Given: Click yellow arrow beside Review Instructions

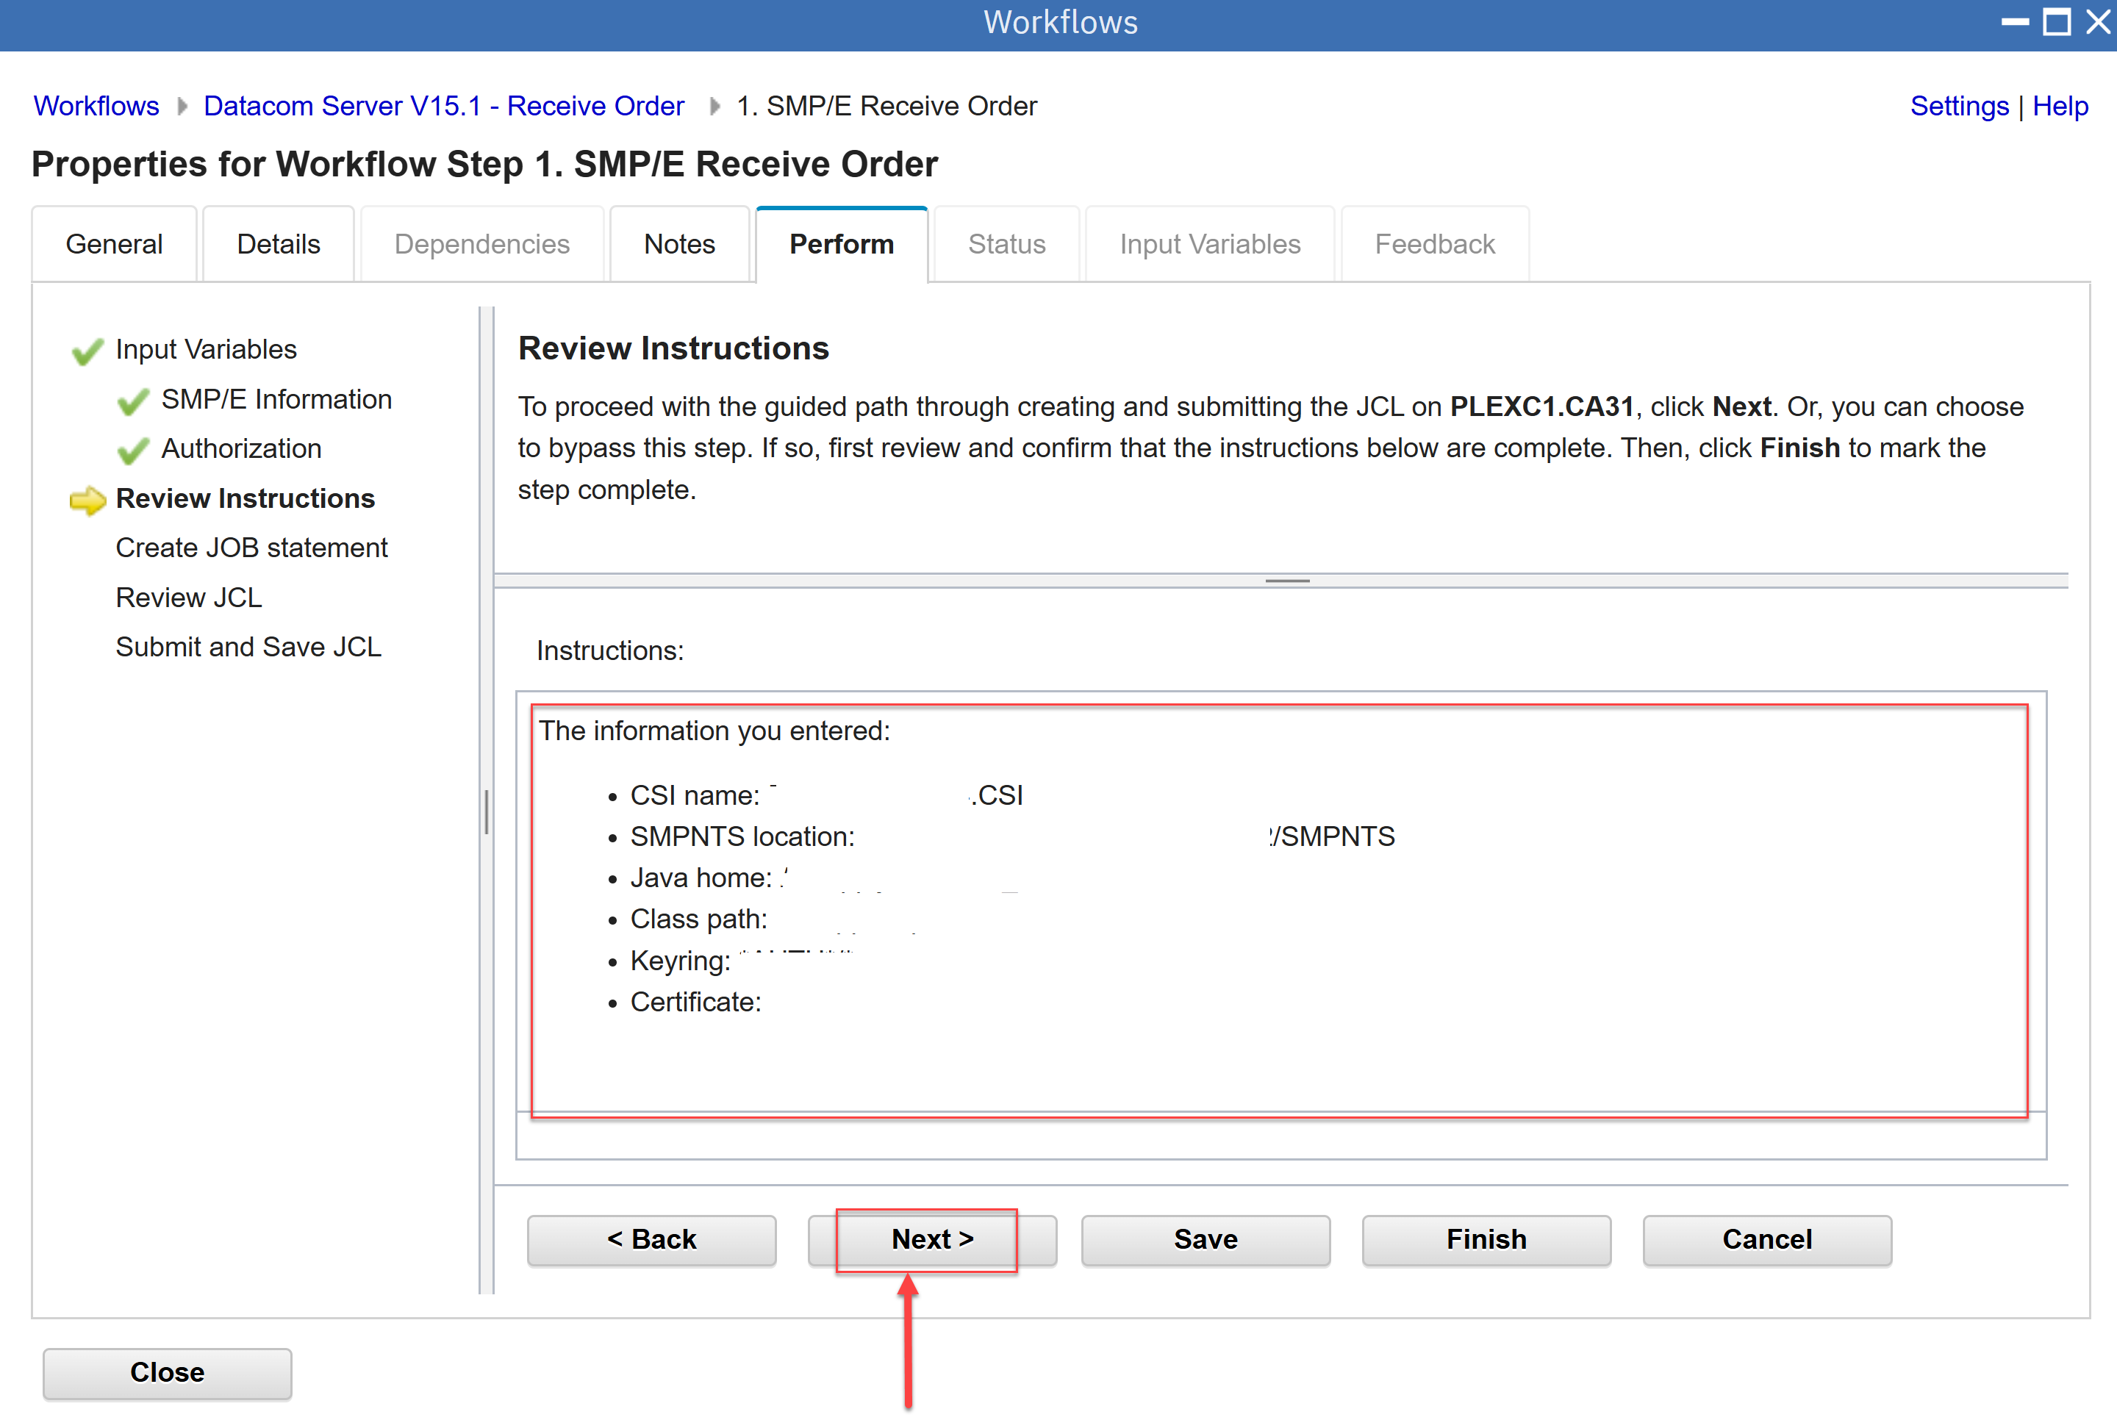Looking at the screenshot, I should 87,500.
